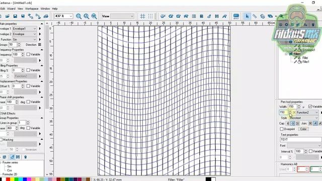
Task: Save the document with the first floppy disk icon
Action: [x=15, y=16]
